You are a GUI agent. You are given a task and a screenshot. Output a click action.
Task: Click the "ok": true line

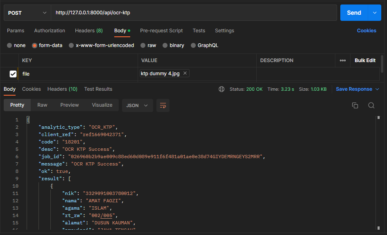(x=54, y=171)
